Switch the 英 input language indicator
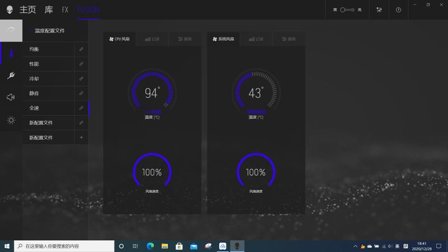The image size is (448, 252). [397, 246]
